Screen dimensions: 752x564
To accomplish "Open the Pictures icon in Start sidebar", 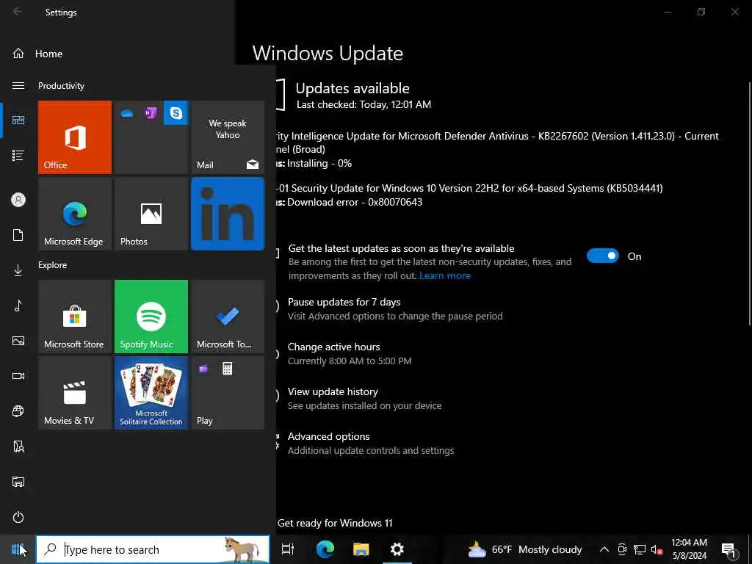I will [x=18, y=341].
